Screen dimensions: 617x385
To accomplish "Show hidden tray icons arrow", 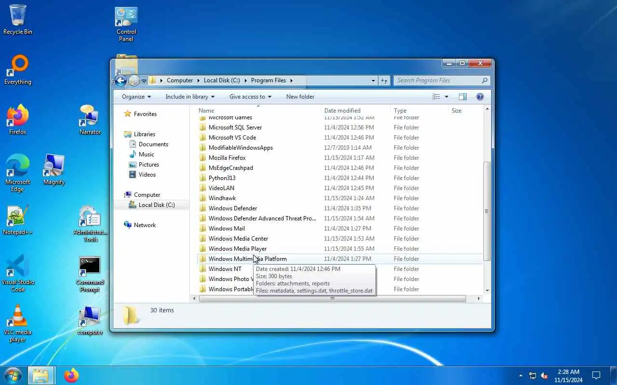I will [521, 375].
